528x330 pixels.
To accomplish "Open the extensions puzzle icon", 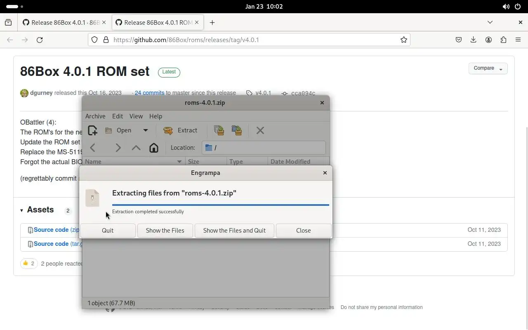I will 503,40.
